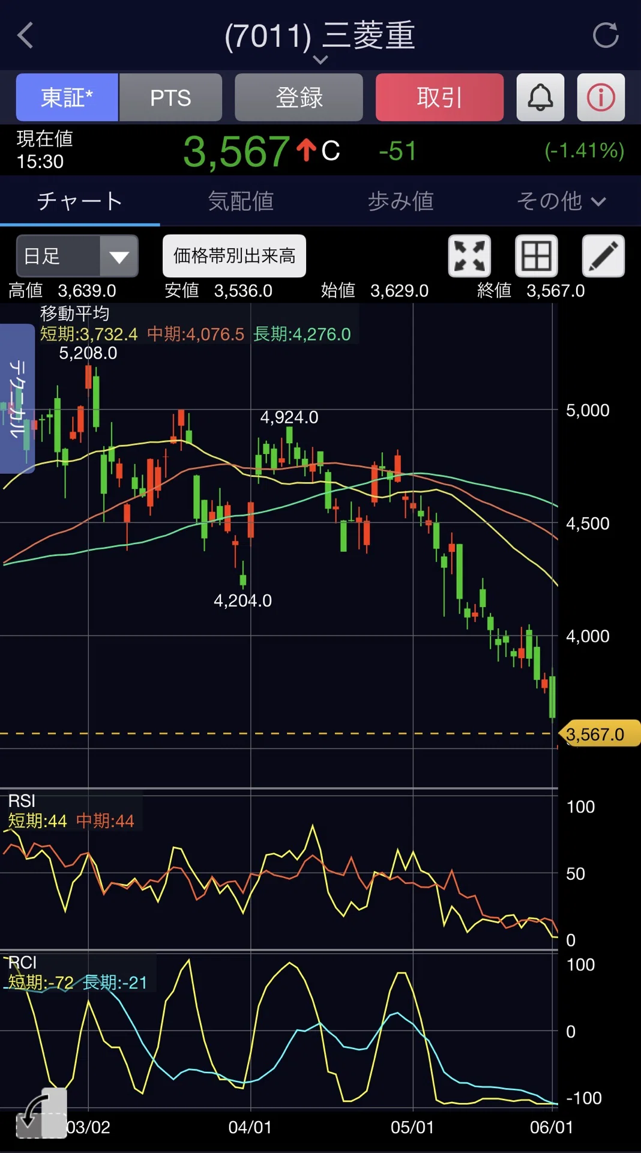Tap the 4,924.0 peak annotation

tap(289, 417)
